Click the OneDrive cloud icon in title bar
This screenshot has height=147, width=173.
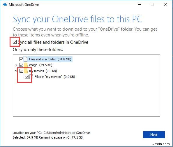[5, 5]
